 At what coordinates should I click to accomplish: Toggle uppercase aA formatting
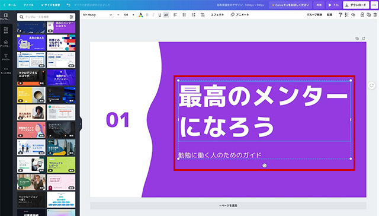point(166,15)
